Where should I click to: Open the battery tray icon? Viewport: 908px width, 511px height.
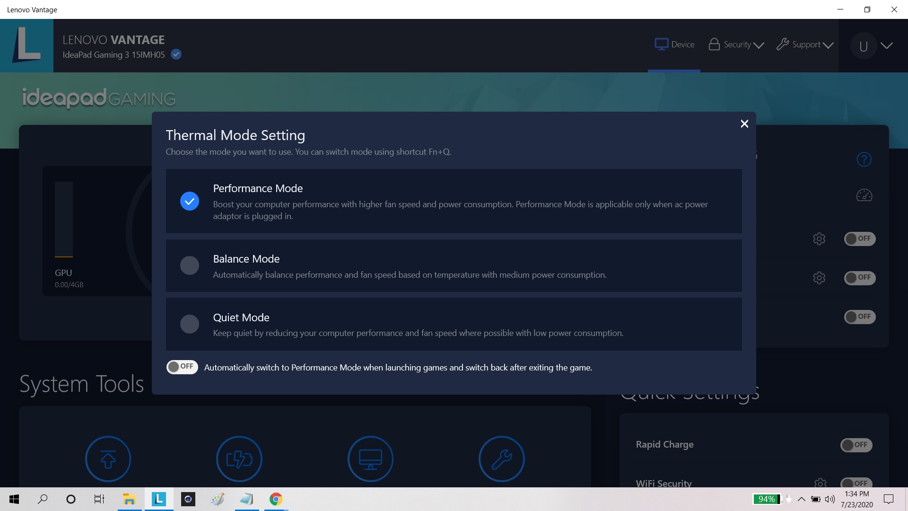pos(816,499)
